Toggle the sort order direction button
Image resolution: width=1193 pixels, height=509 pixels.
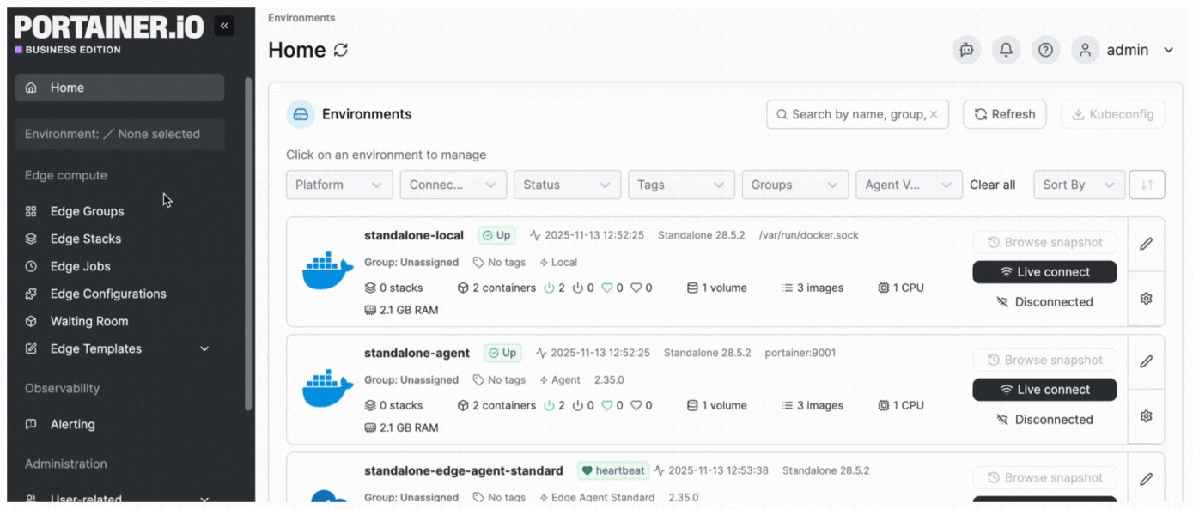point(1147,185)
